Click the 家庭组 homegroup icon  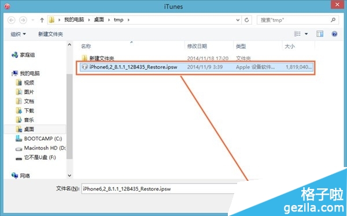click(14, 55)
